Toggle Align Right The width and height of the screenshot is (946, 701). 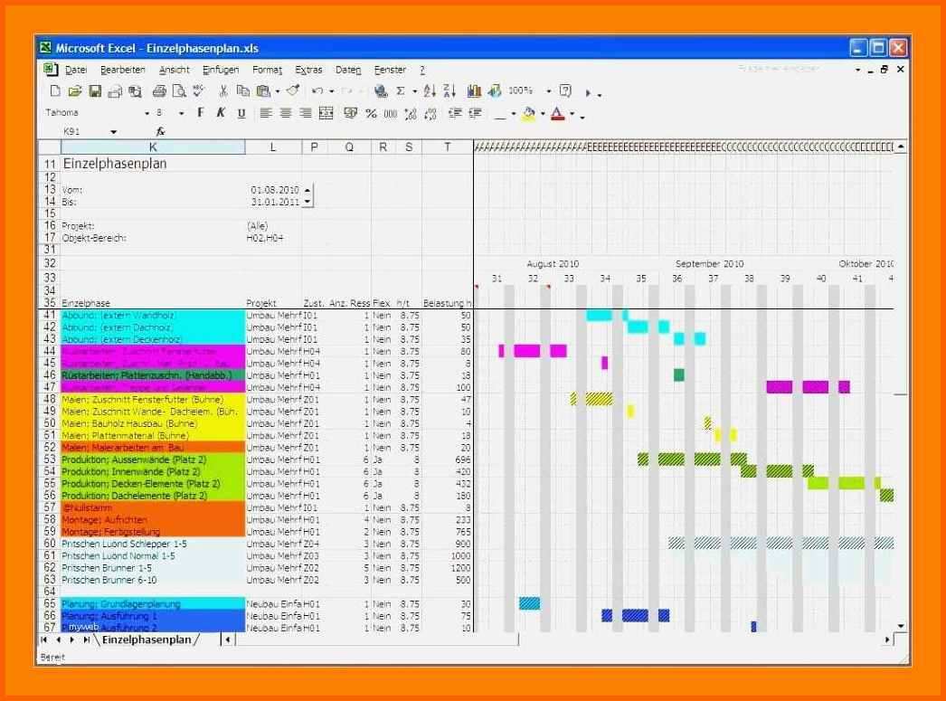pos(306,113)
